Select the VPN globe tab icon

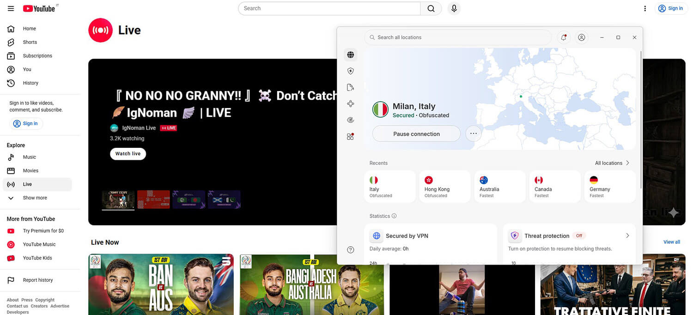(351, 55)
